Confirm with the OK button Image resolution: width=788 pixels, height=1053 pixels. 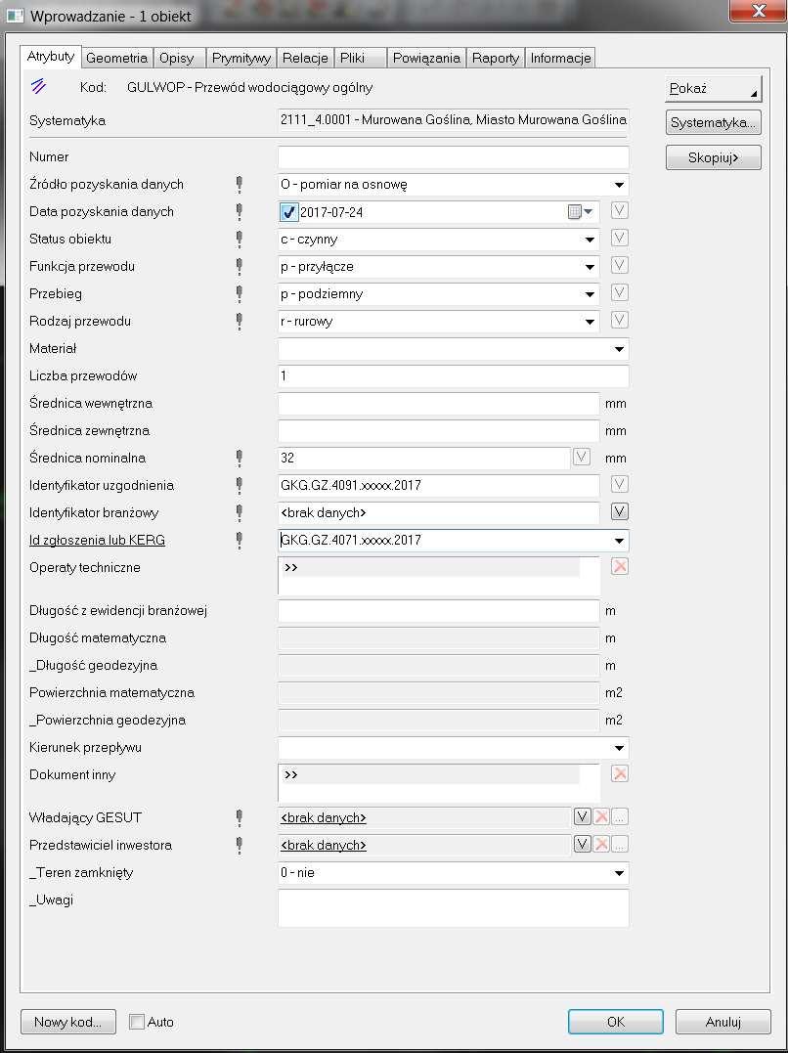coord(615,1022)
